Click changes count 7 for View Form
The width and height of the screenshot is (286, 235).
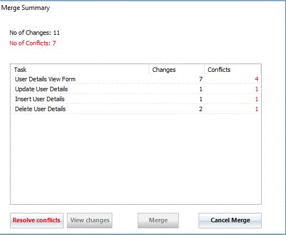pos(201,79)
